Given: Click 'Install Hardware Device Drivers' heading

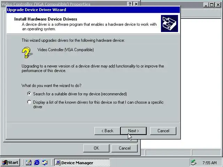Looking at the screenshot, I should click(46, 19).
